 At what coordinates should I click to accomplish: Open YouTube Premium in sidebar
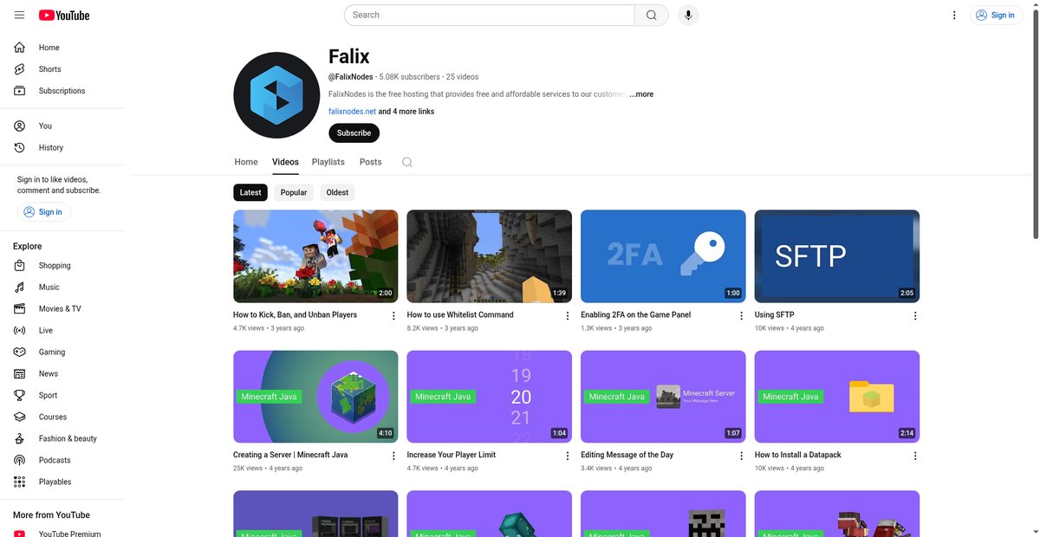pos(62,532)
